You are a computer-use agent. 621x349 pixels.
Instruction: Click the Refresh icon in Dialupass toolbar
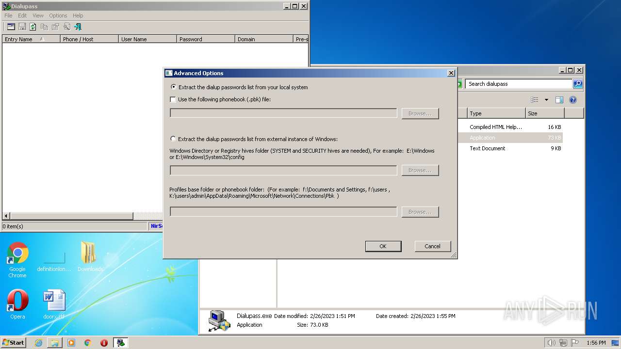(x=33, y=27)
